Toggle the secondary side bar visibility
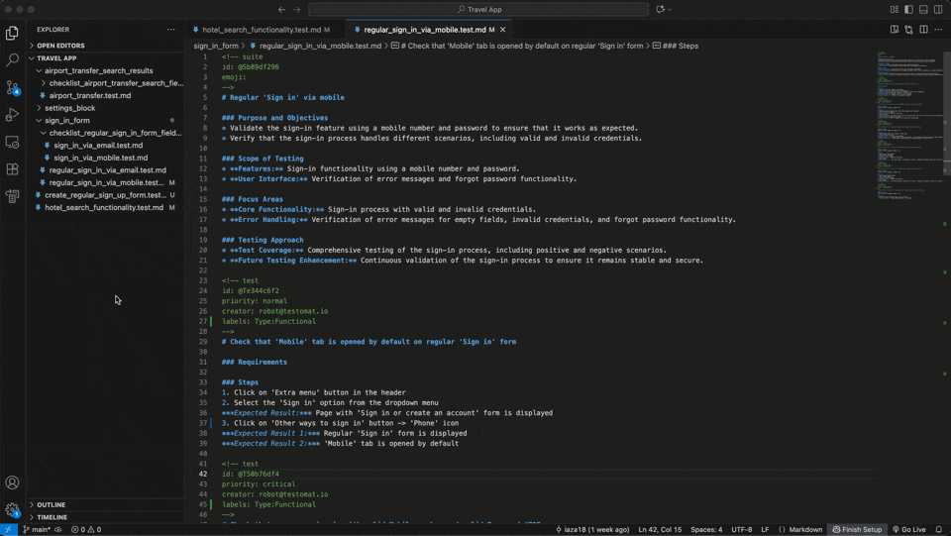The width and height of the screenshot is (951, 536). [x=938, y=10]
